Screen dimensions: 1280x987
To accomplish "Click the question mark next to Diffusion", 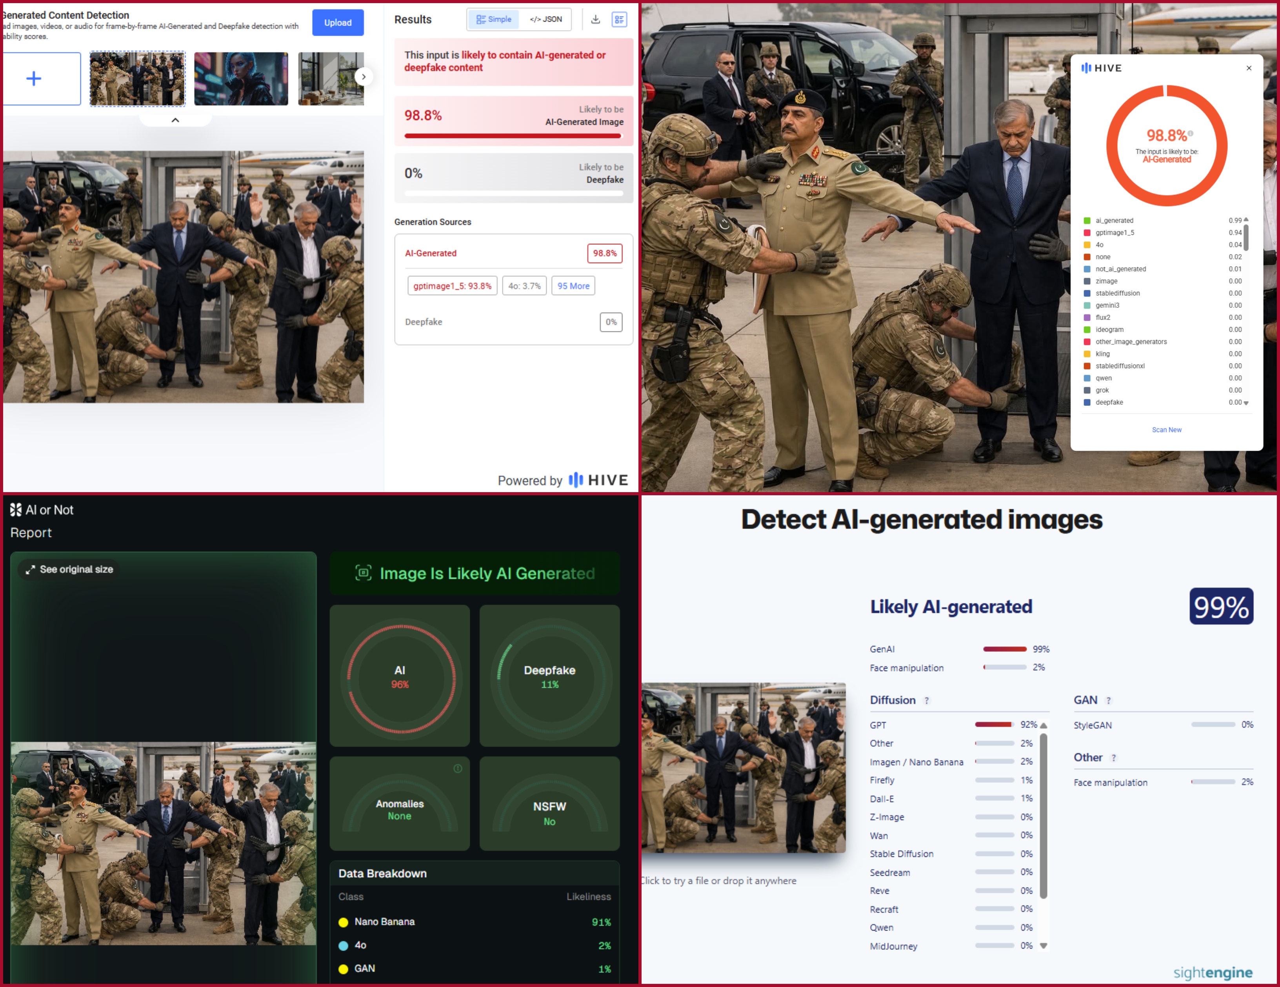I will click(927, 700).
